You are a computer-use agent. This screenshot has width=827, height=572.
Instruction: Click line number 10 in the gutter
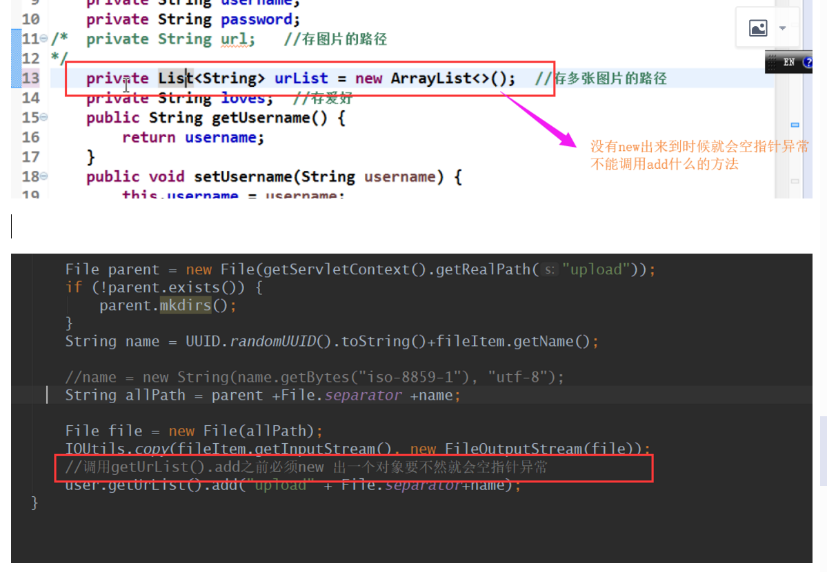pyautogui.click(x=30, y=19)
